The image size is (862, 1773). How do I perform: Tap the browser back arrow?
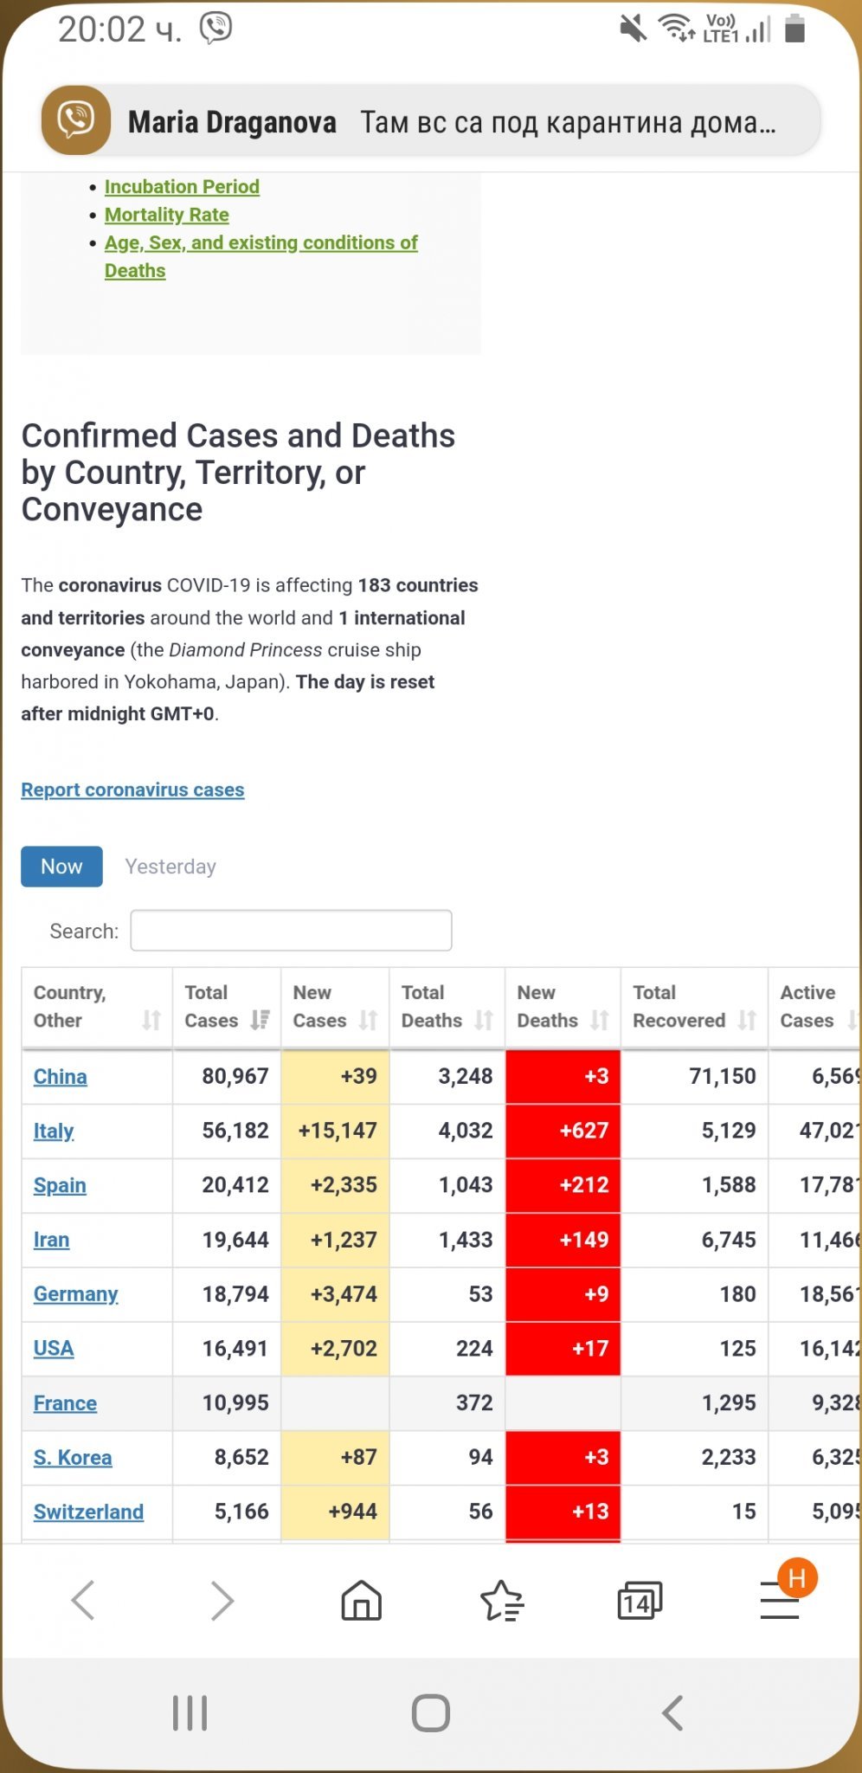pos(83,1600)
